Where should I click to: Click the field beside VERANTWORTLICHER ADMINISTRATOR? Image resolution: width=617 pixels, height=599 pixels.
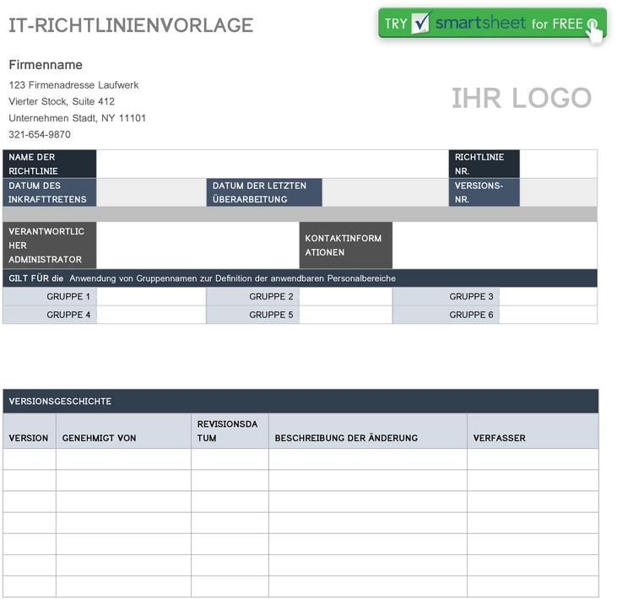(x=198, y=246)
